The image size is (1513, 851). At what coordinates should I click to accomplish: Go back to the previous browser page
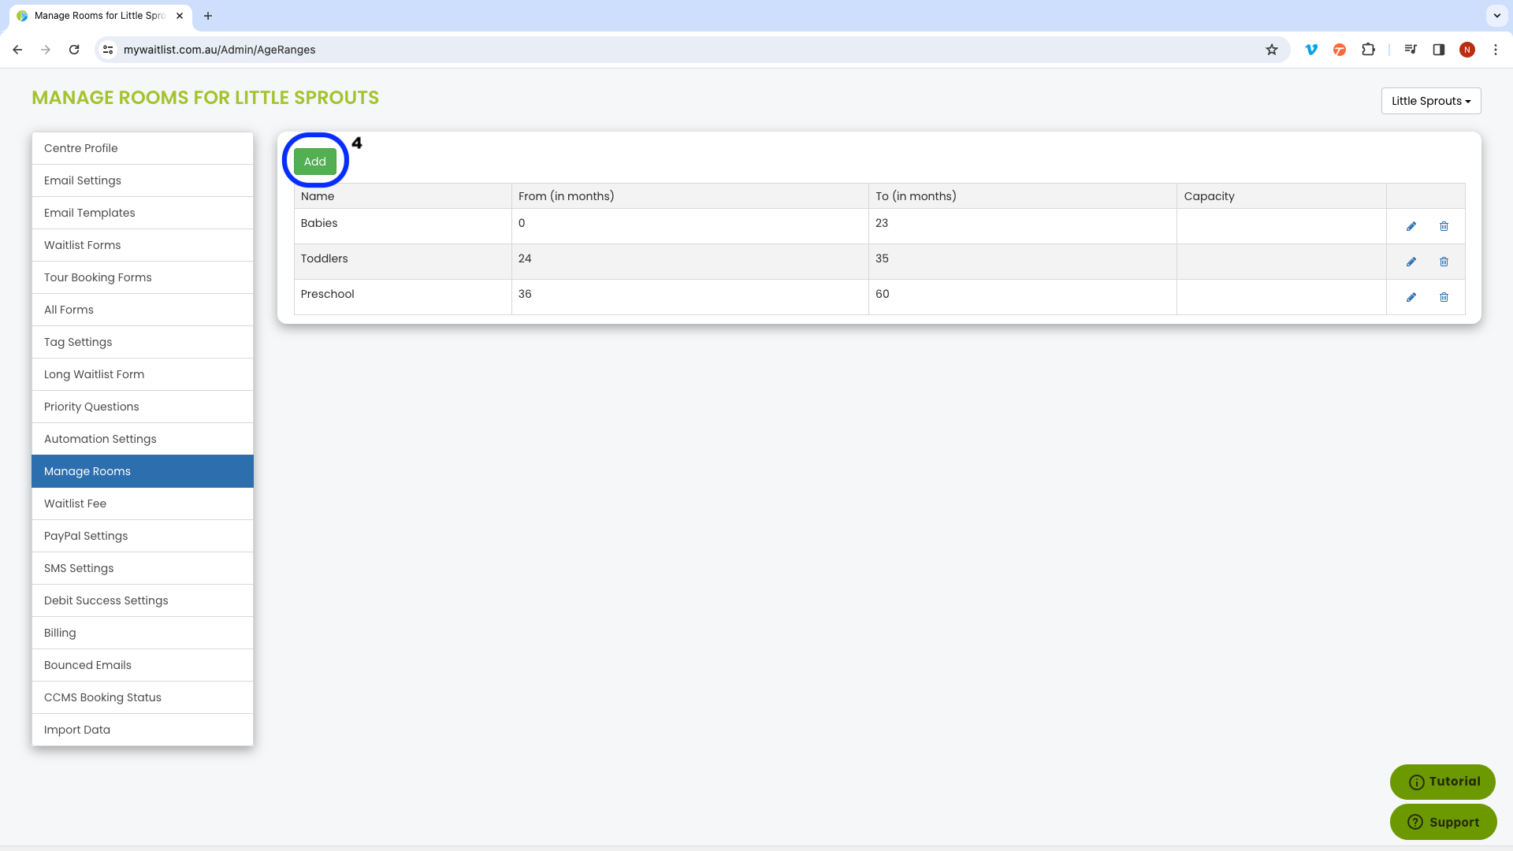pos(17,50)
